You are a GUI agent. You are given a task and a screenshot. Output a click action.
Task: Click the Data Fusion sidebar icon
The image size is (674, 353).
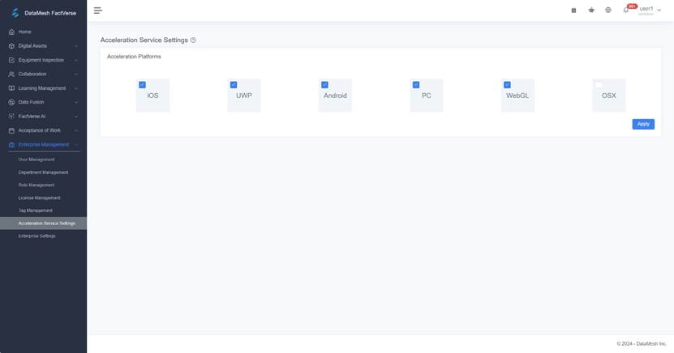(11, 102)
